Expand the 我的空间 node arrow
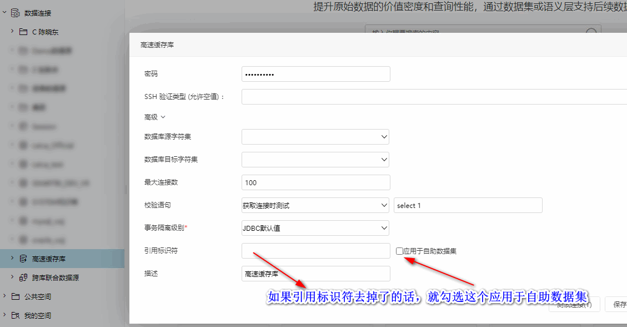 pos(4,315)
